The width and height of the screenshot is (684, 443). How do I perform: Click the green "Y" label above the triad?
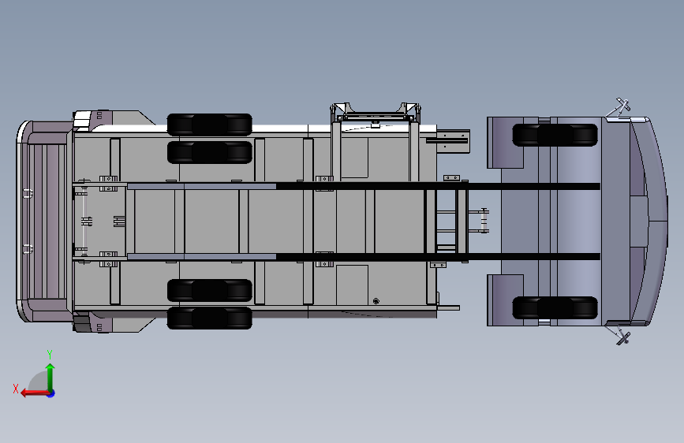click(50, 354)
